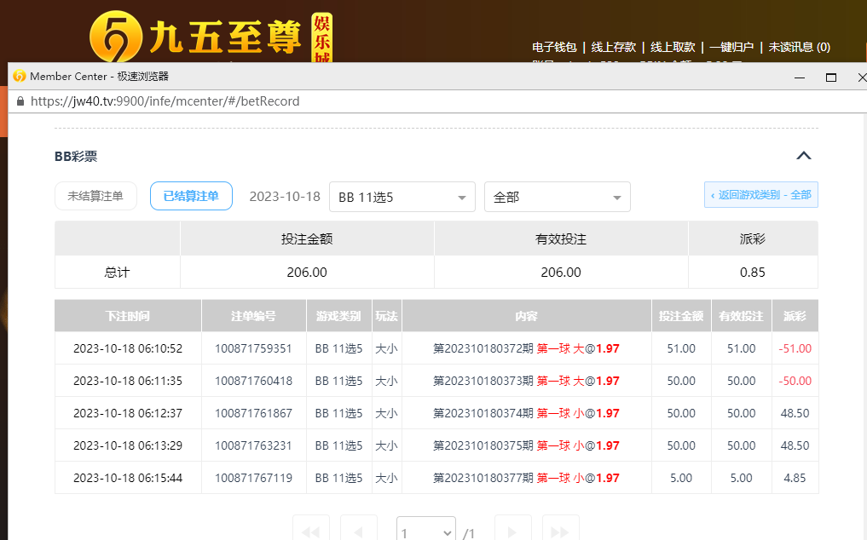Click the next page arrow
The height and width of the screenshot is (540, 867).
[x=512, y=531]
